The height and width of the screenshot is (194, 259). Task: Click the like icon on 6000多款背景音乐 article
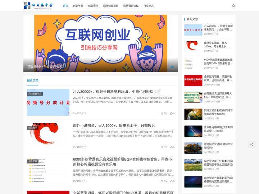point(171,181)
